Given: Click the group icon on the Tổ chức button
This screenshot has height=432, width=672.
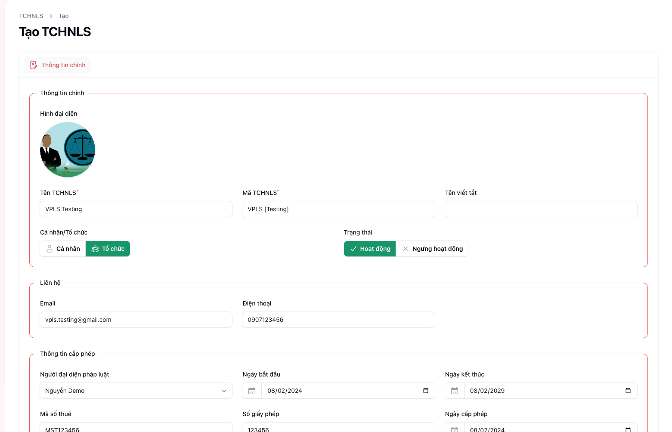Looking at the screenshot, I should [95, 249].
